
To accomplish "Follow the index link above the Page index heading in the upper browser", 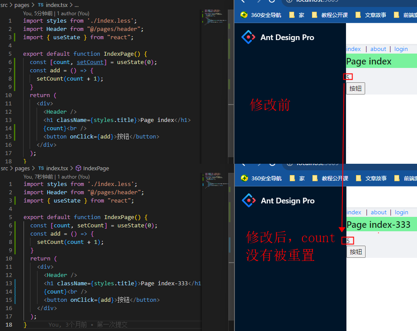I will point(353,49).
